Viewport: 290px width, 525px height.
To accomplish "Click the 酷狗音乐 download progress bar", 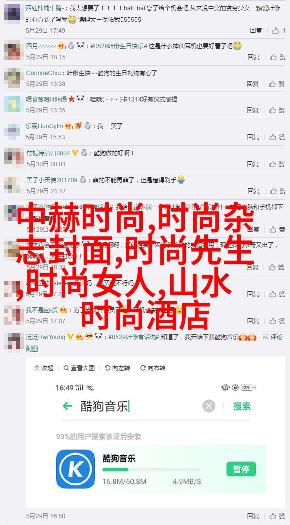I will tap(152, 470).
